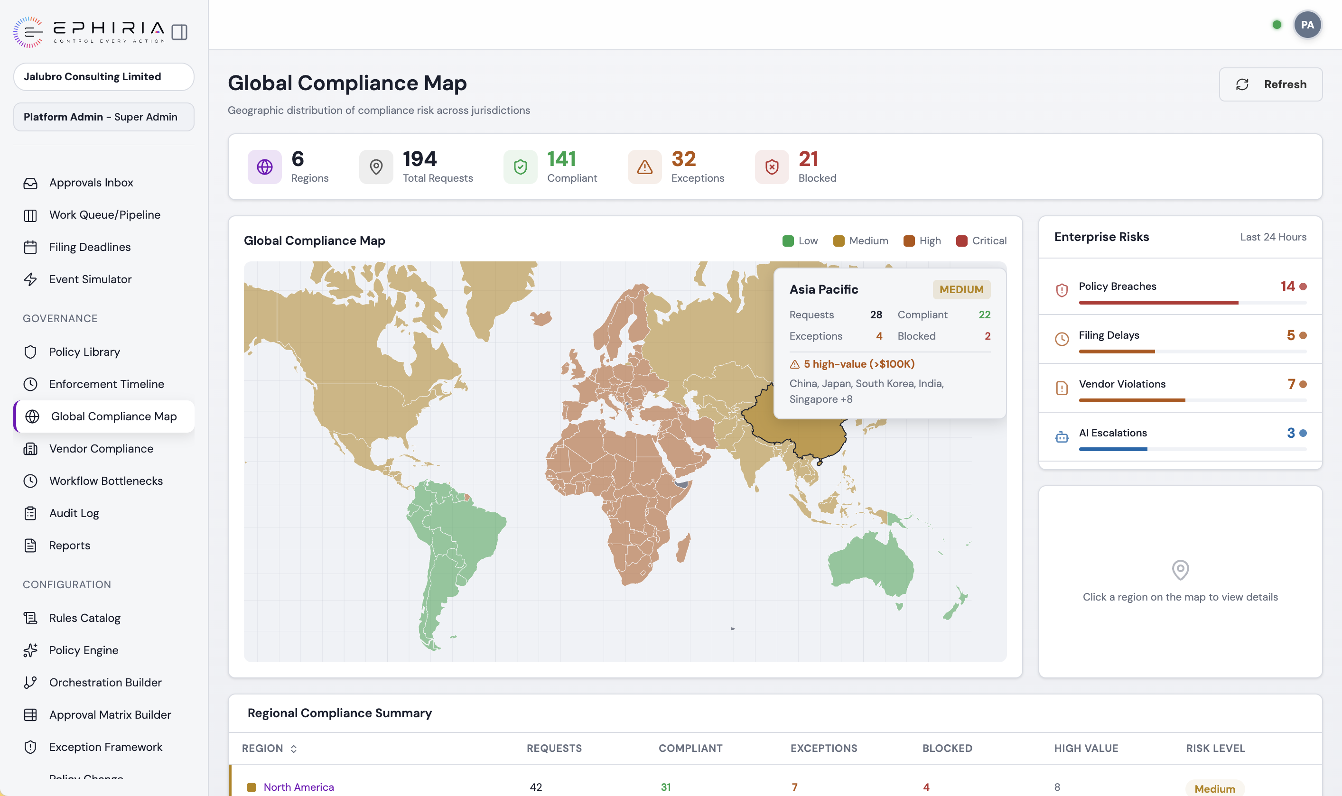Click the MEDIUM badge in Asia Pacific tooltip
Screen dimensions: 1342x796
coord(961,290)
